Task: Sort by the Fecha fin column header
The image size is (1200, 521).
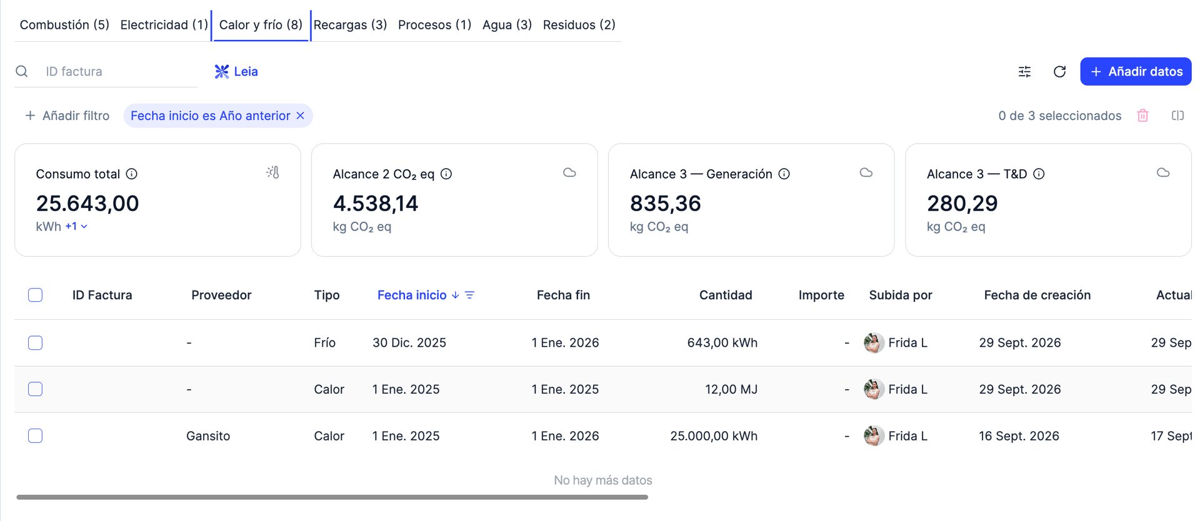Action: click(563, 295)
